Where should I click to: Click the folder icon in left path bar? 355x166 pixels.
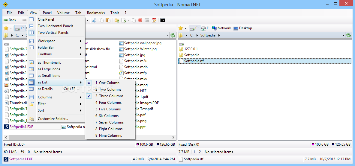6,35
